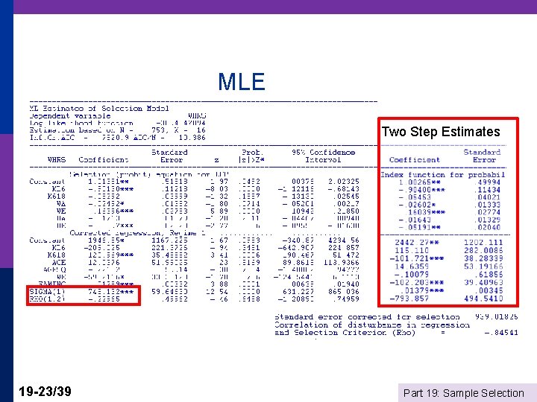
Task: Click two-step standard error 1202.111
Action: coord(483,243)
